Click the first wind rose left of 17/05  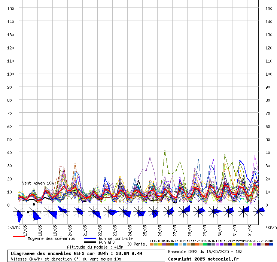(19, 213)
